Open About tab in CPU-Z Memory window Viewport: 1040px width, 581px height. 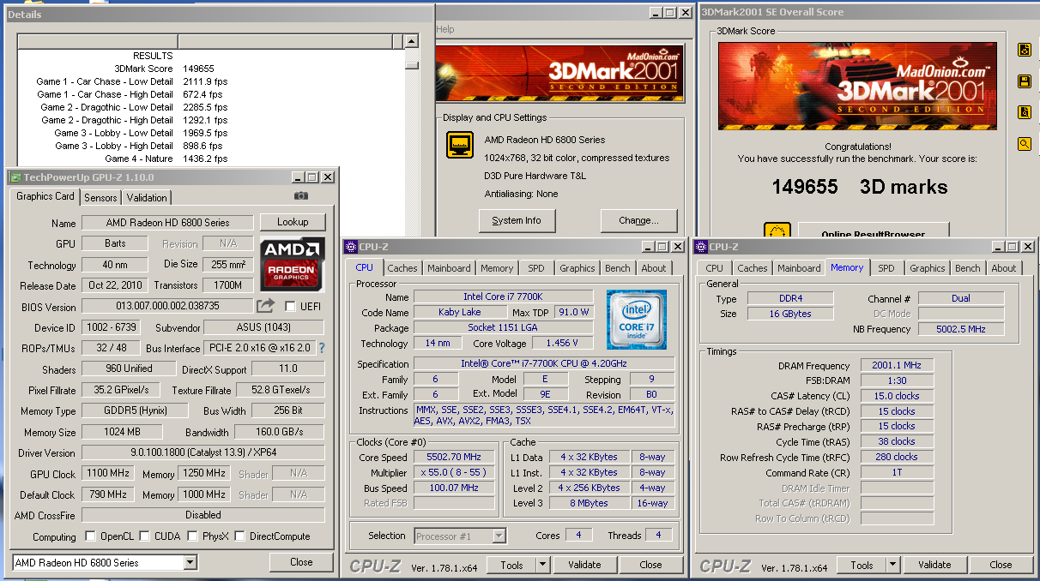[x=1004, y=268]
